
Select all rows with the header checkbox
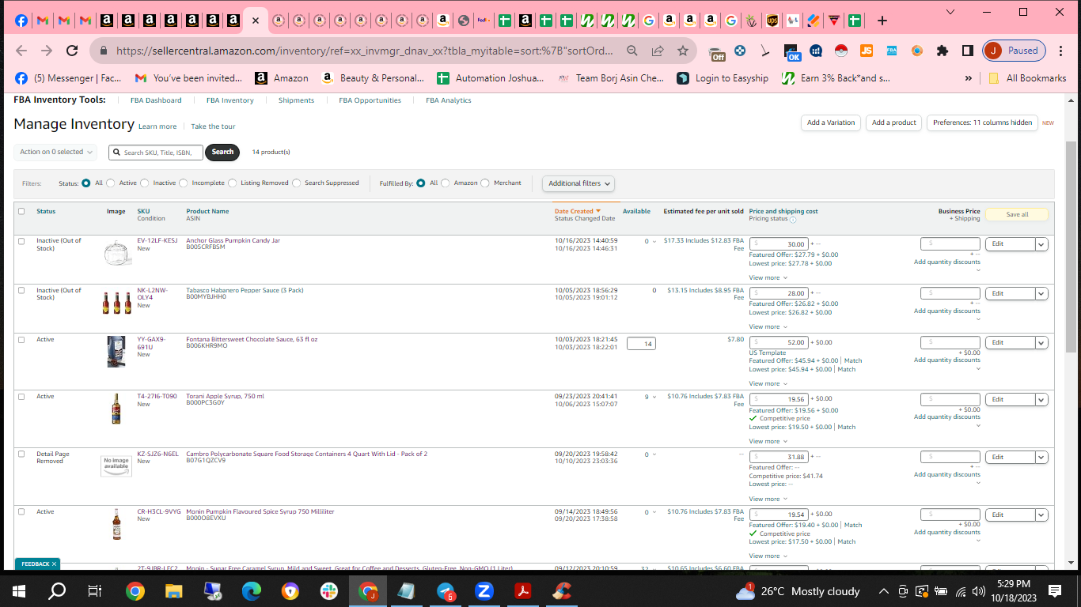click(x=21, y=211)
